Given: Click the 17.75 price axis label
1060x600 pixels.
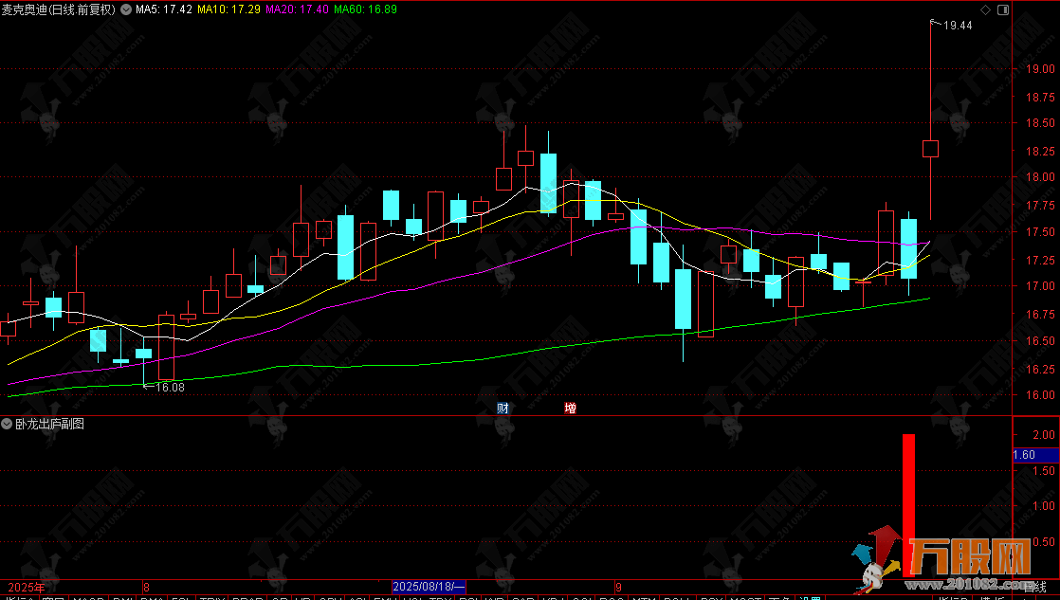Looking at the screenshot, I should (x=1040, y=206).
